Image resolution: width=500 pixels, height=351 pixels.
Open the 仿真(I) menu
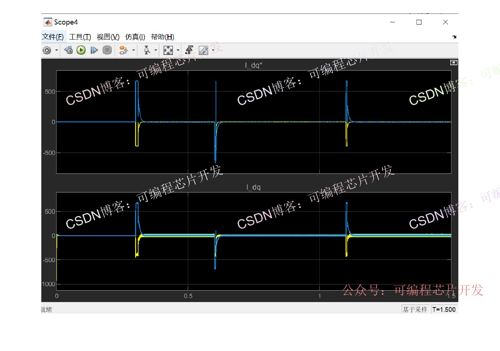135,37
